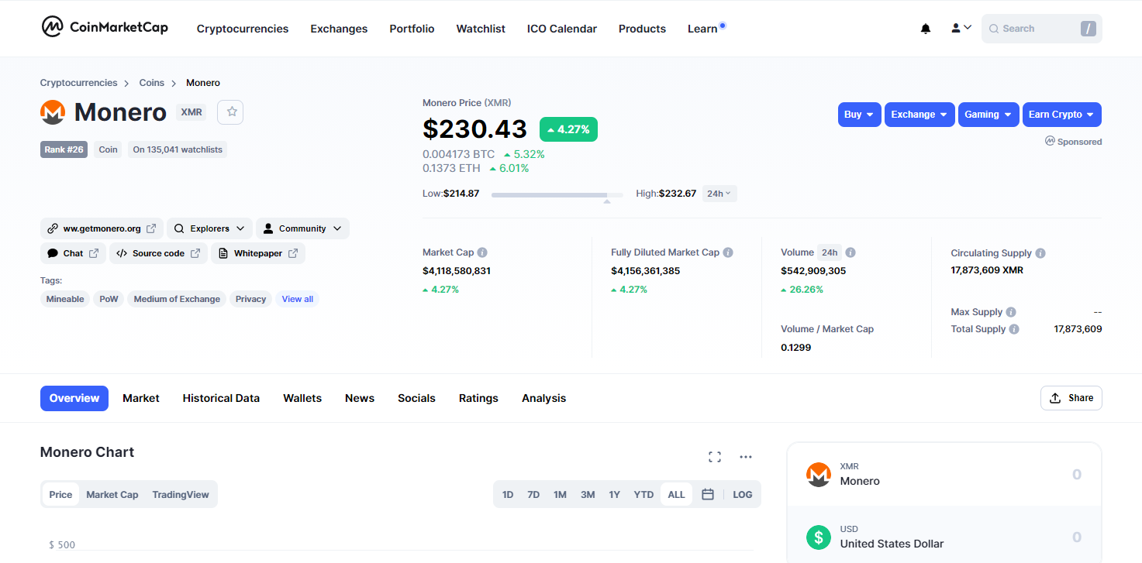Screen dimensions: 1142x563
Task: Click the Medium of Exchange tag
Action: (177, 299)
